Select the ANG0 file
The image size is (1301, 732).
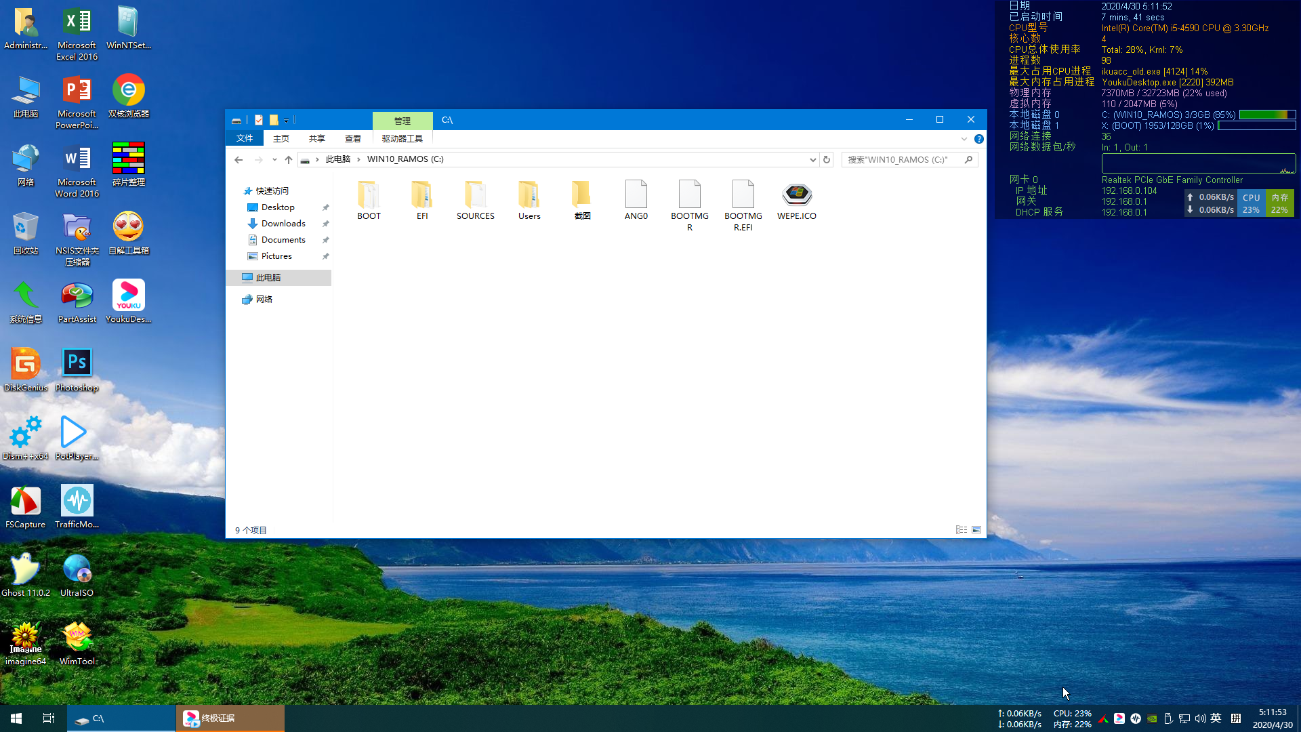(x=636, y=201)
